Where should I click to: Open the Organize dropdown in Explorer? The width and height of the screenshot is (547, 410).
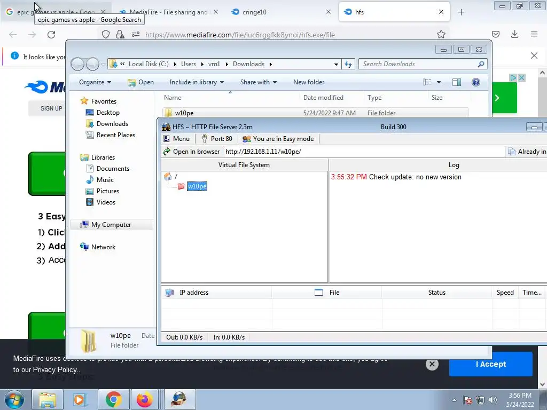coord(95,82)
